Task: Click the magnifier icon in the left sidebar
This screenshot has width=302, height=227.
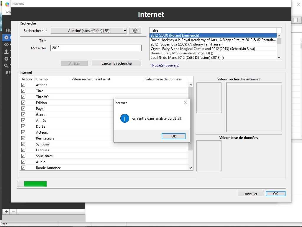Action: (6, 66)
